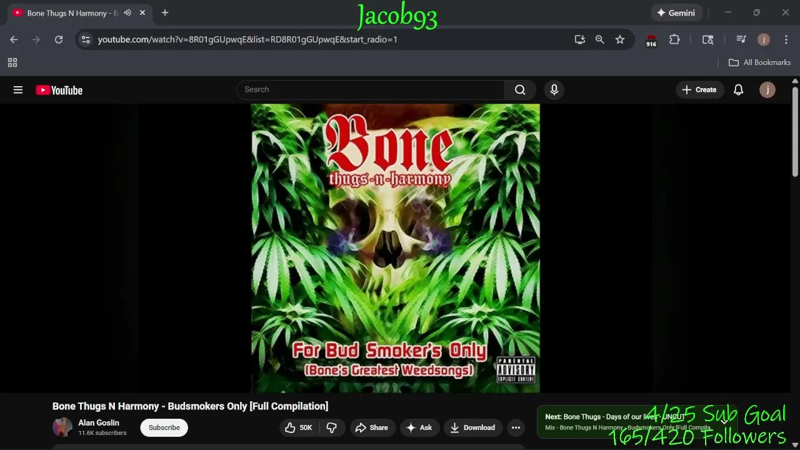Share this video
Viewport: 800px width, 450px height.
click(x=372, y=427)
